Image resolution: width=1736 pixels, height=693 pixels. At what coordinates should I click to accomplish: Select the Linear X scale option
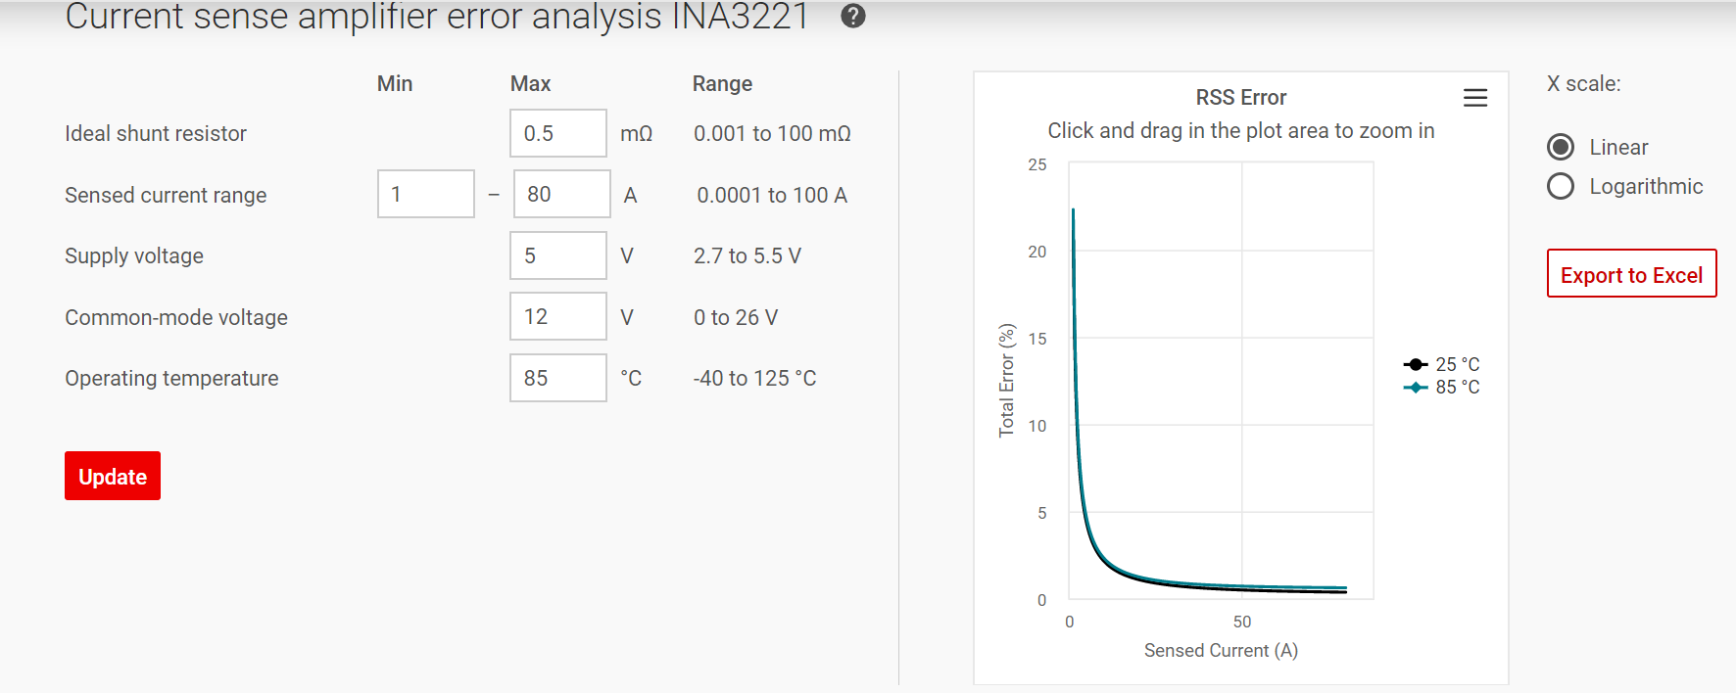tap(1561, 147)
